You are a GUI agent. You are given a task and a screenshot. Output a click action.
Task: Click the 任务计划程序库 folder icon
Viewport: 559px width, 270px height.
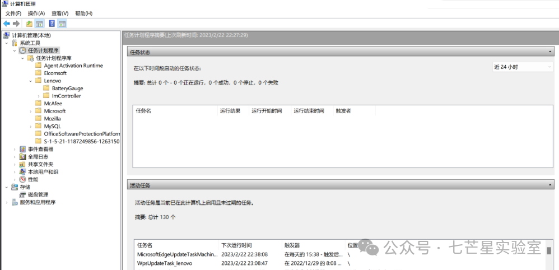[x=31, y=58]
